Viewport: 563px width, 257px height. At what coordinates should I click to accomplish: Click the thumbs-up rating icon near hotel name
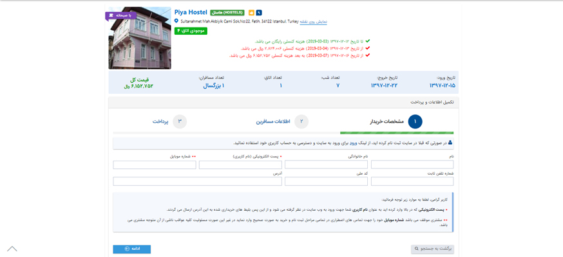click(x=251, y=13)
